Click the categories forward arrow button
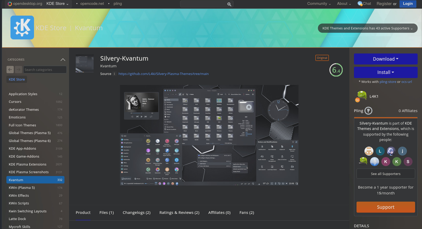This screenshot has width=422, height=229. coord(18,70)
